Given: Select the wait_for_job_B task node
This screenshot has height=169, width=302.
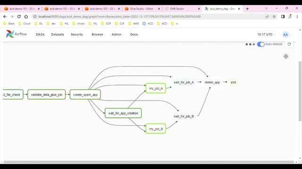Looking at the screenshot, I should [x=184, y=116].
